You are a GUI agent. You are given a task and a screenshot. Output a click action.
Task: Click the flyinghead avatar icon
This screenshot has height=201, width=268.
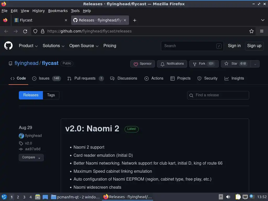(x=21, y=136)
